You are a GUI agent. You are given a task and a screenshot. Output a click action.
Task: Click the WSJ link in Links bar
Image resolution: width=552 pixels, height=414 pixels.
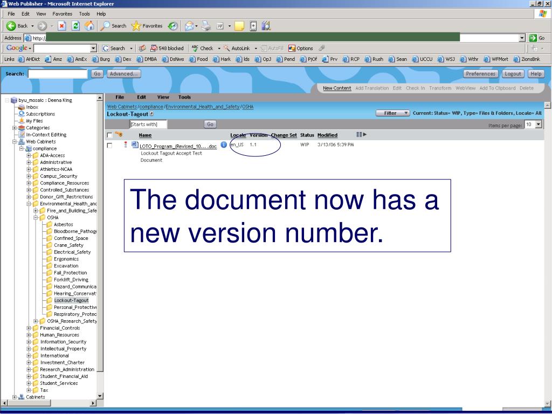pyautogui.click(x=446, y=59)
